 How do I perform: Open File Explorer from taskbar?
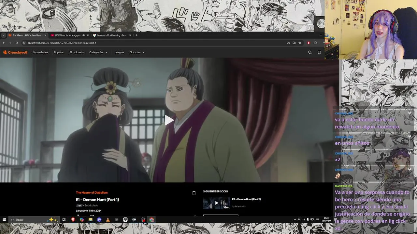click(x=90, y=220)
